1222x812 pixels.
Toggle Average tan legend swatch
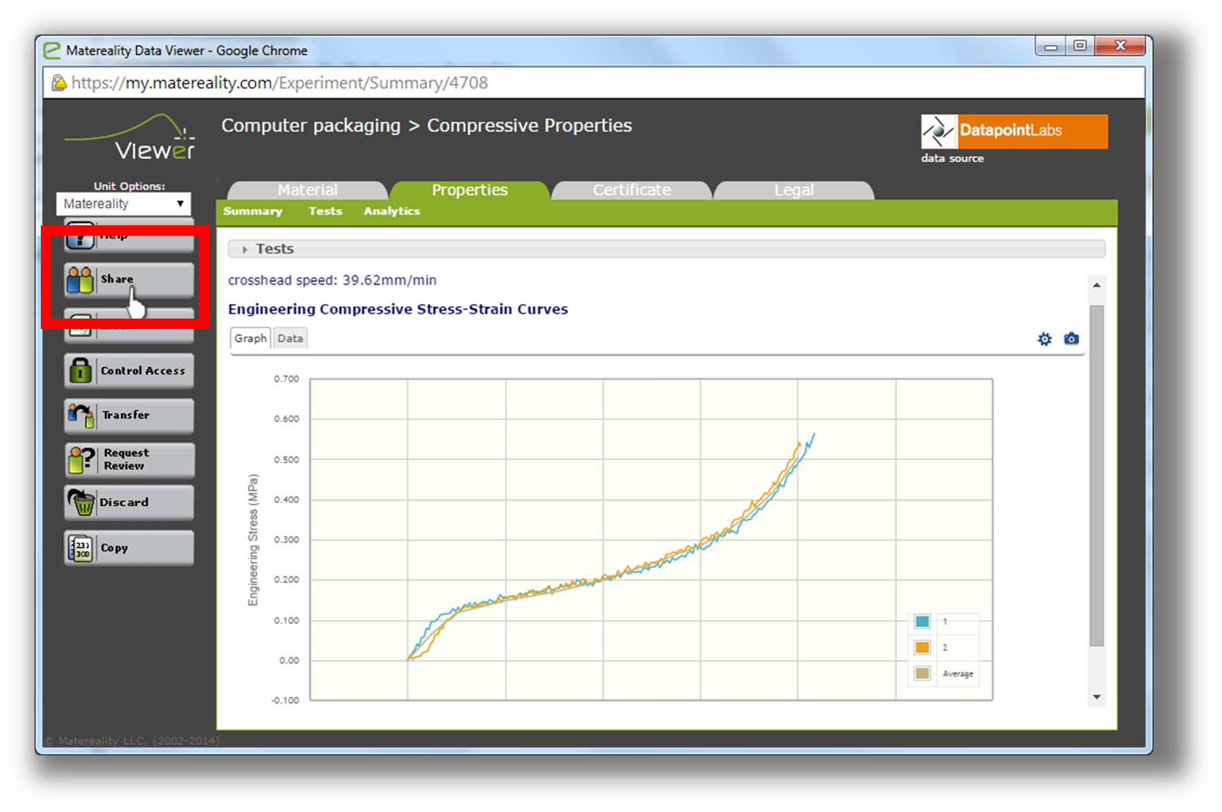pyautogui.click(x=922, y=674)
